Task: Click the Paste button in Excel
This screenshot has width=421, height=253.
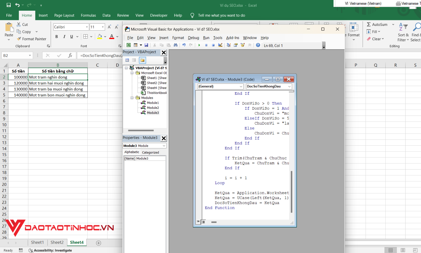Action: point(9,31)
